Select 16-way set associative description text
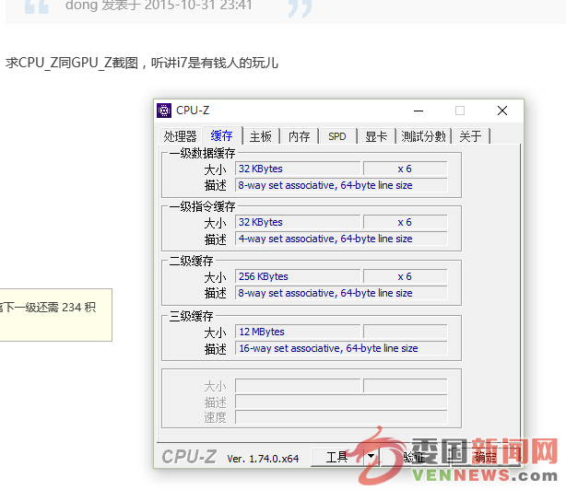The image size is (566, 490). 341,348
